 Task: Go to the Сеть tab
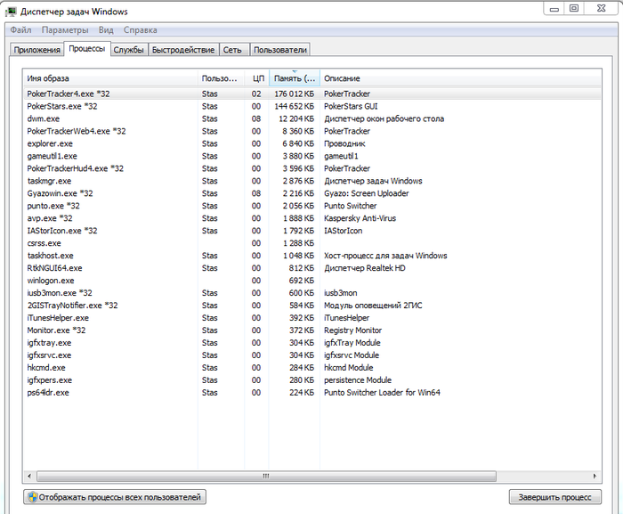coord(232,50)
